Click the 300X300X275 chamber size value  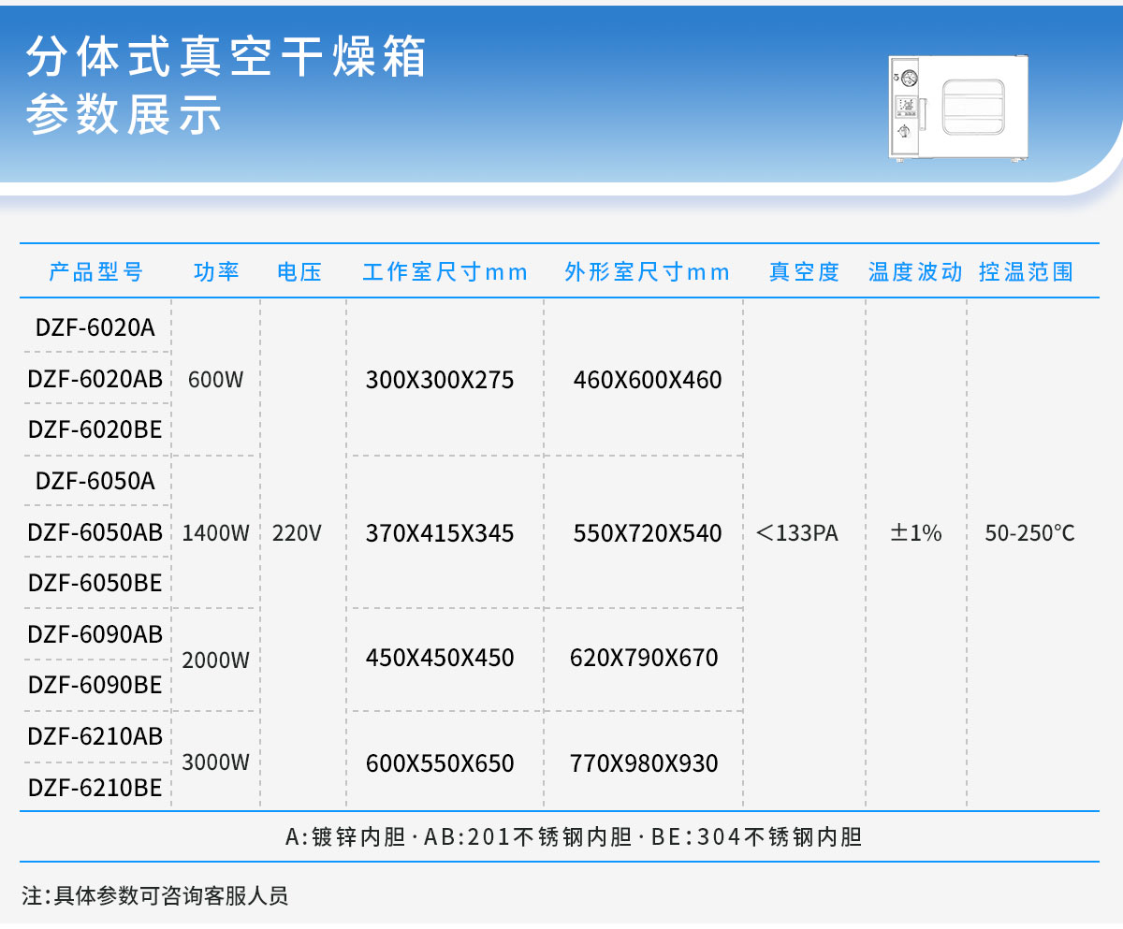click(x=440, y=380)
